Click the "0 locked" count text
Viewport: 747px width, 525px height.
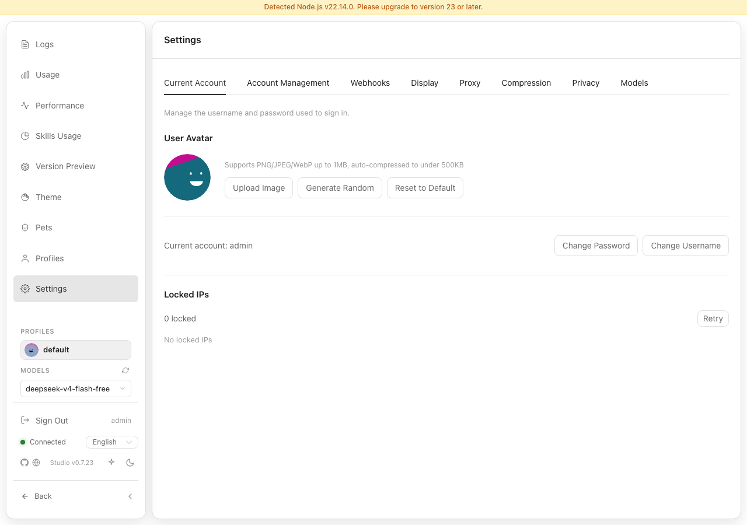(180, 318)
